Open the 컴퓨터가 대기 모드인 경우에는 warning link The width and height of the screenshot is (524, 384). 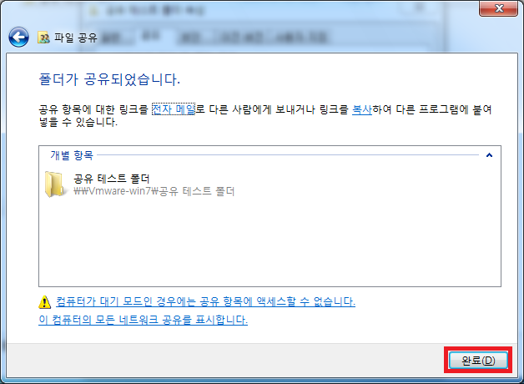(205, 301)
